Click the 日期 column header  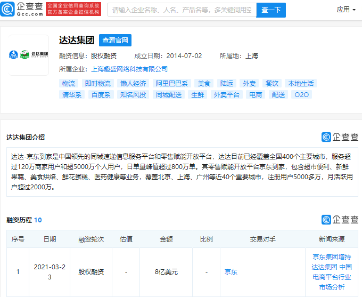click(x=50, y=239)
